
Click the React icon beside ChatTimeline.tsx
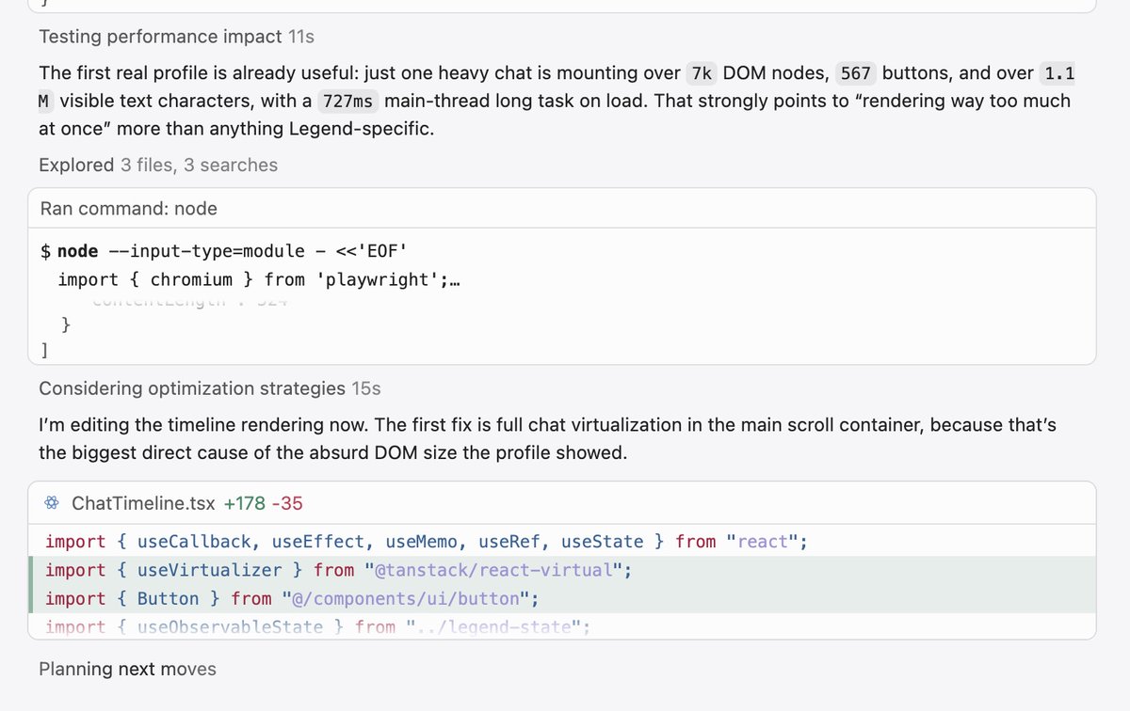point(52,503)
